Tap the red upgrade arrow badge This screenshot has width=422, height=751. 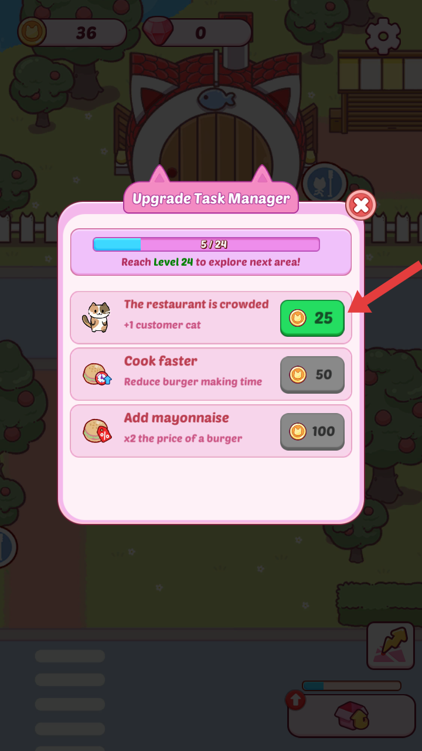click(295, 700)
